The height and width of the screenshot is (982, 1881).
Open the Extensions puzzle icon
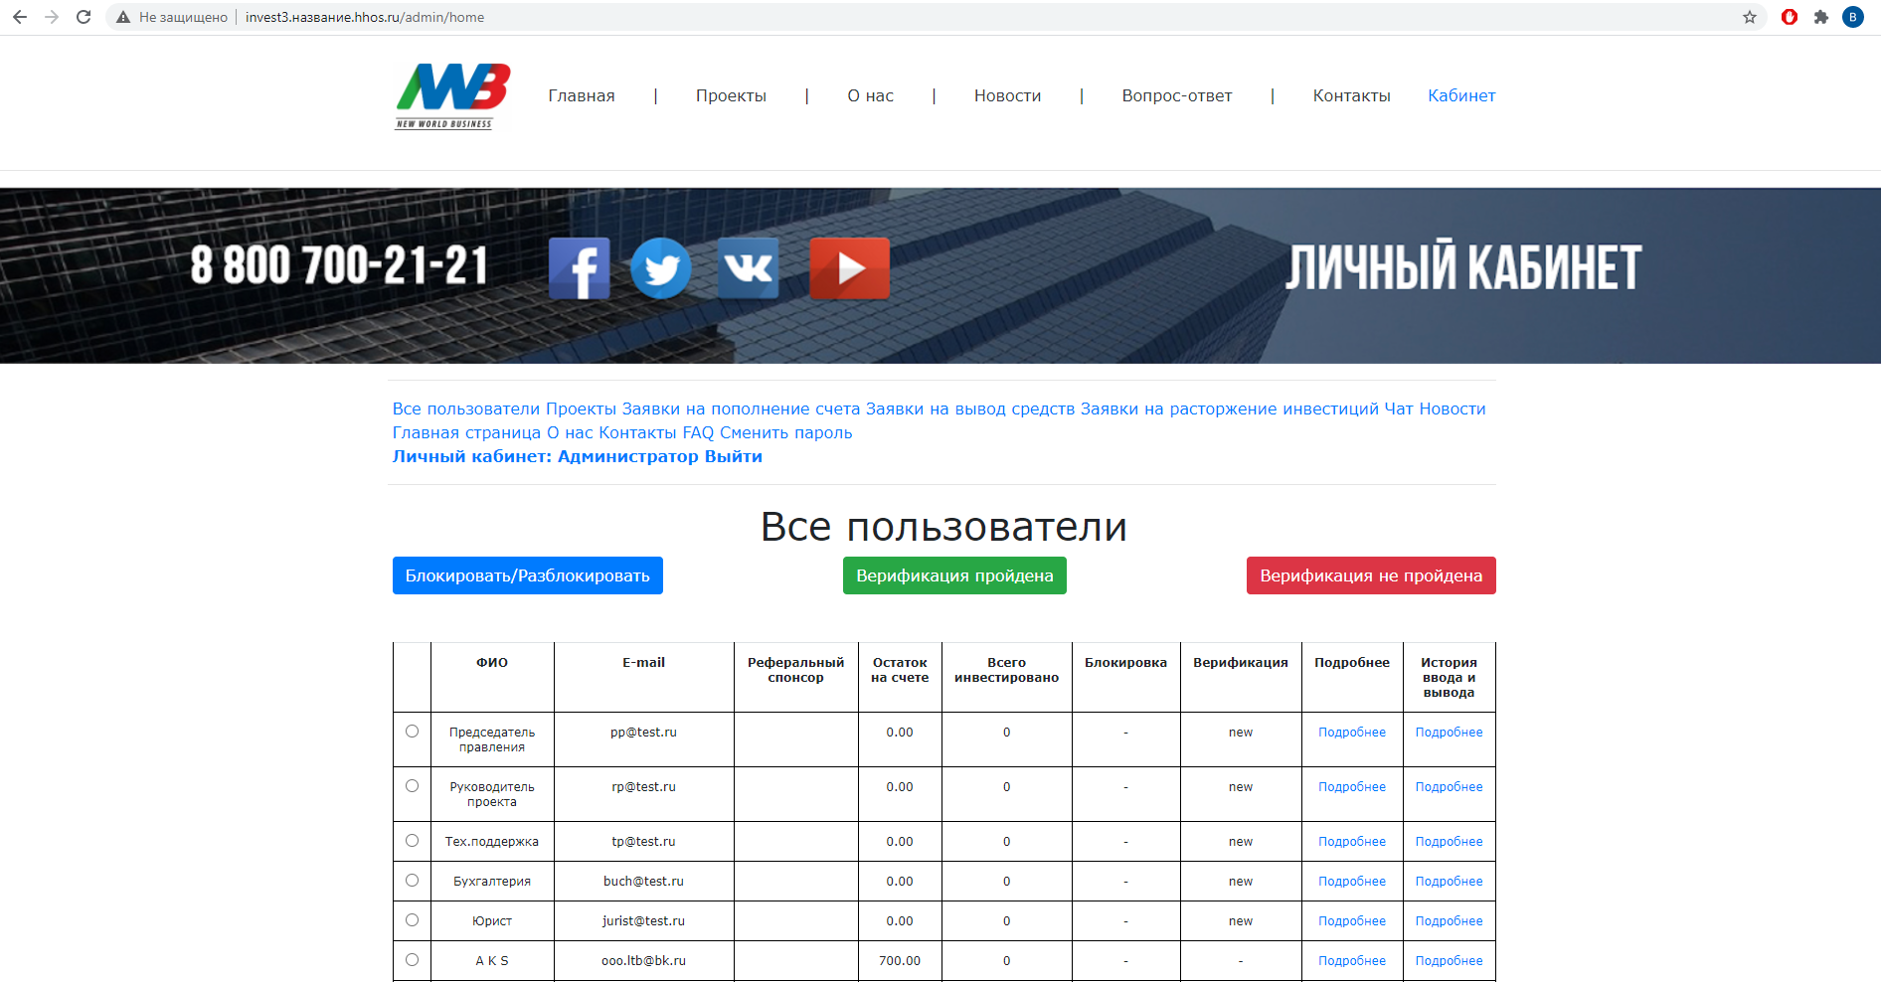click(x=1821, y=17)
